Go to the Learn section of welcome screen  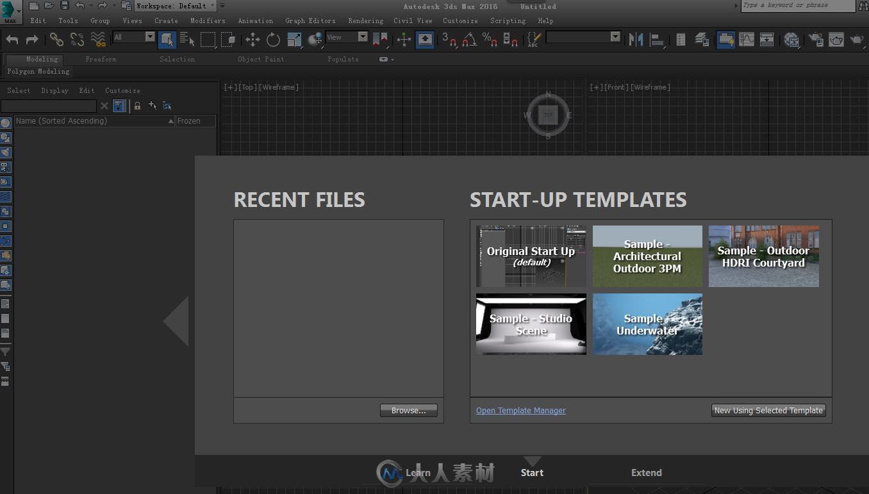coord(418,473)
